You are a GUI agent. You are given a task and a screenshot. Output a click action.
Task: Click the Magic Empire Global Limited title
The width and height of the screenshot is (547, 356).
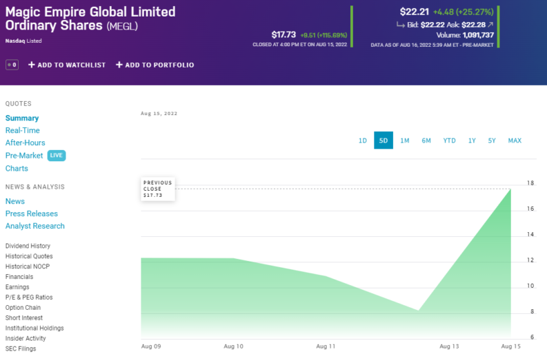90,12
